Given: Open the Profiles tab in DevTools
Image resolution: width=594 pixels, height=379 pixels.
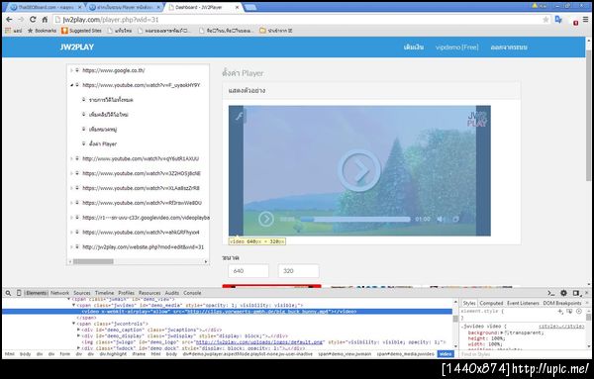Looking at the screenshot, I should point(126,293).
